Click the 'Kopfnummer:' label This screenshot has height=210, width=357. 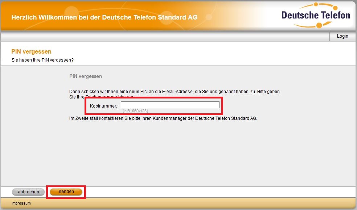point(103,106)
